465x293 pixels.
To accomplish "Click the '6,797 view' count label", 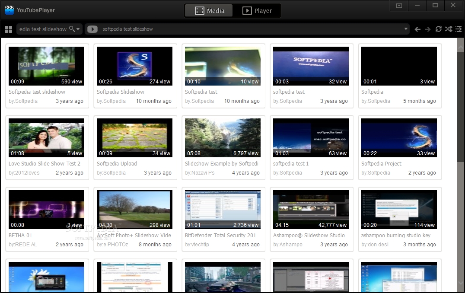I will point(246,153).
